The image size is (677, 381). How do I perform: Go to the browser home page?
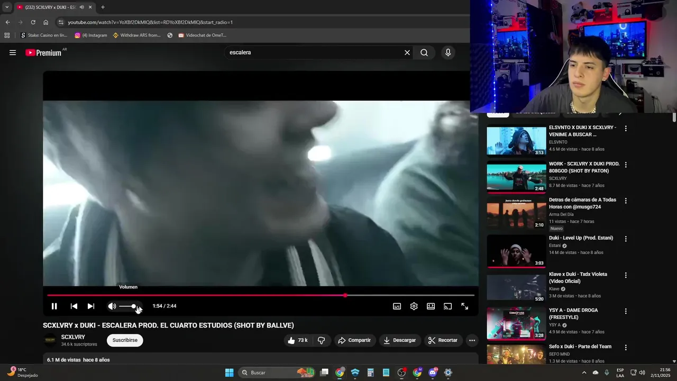(45, 22)
